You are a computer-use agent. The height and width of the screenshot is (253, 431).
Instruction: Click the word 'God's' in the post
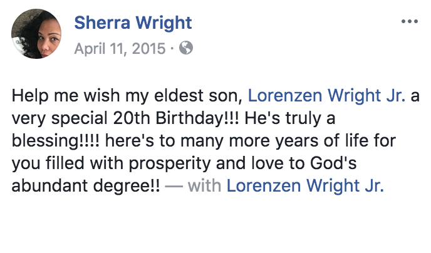(333, 163)
